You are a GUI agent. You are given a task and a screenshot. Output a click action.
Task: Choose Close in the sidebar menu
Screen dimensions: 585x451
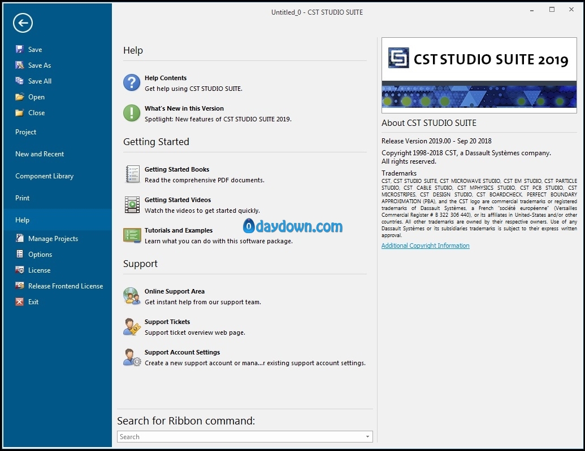click(37, 112)
